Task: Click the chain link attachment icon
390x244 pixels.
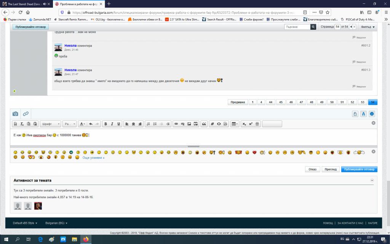Action: click(26, 114)
